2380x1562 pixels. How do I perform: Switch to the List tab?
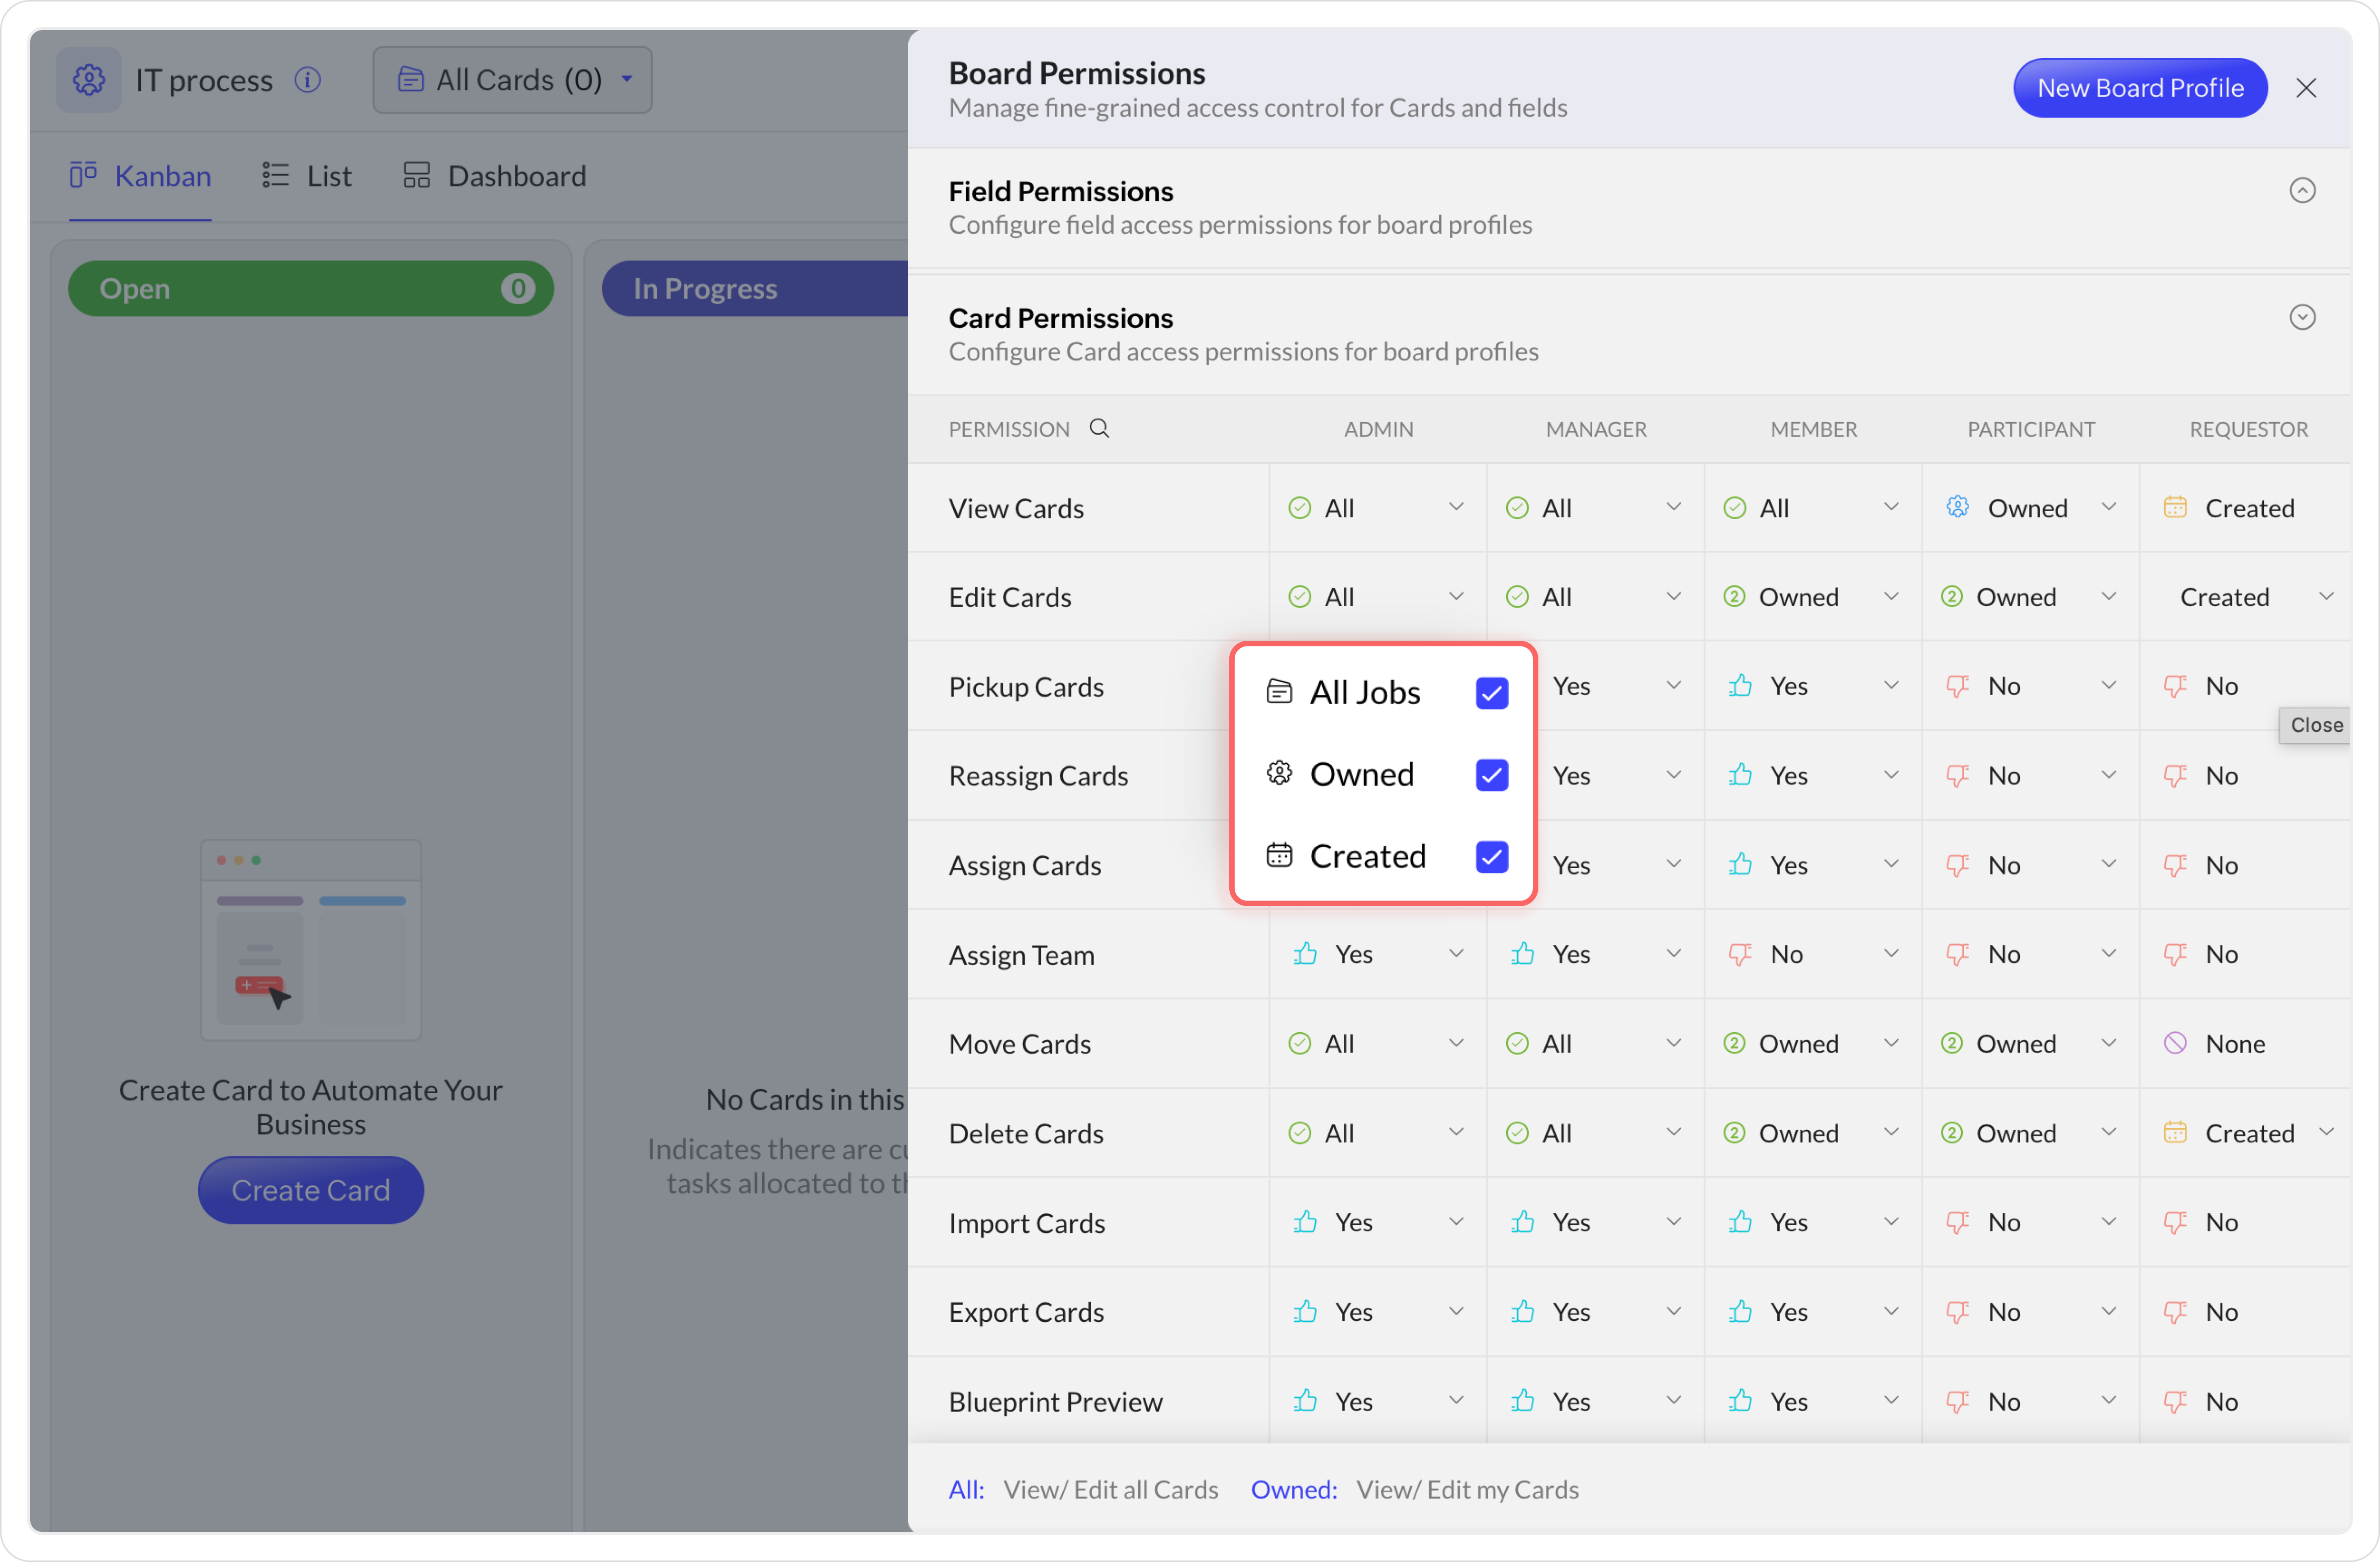[x=329, y=176]
